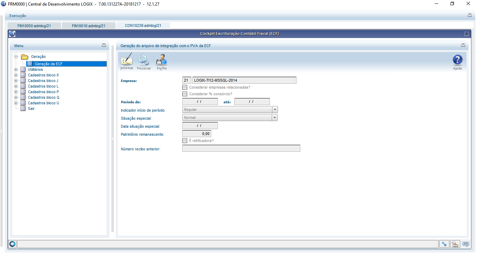Select Cadastros bloco U tree item
This screenshot has width=477, height=254.
(43, 103)
